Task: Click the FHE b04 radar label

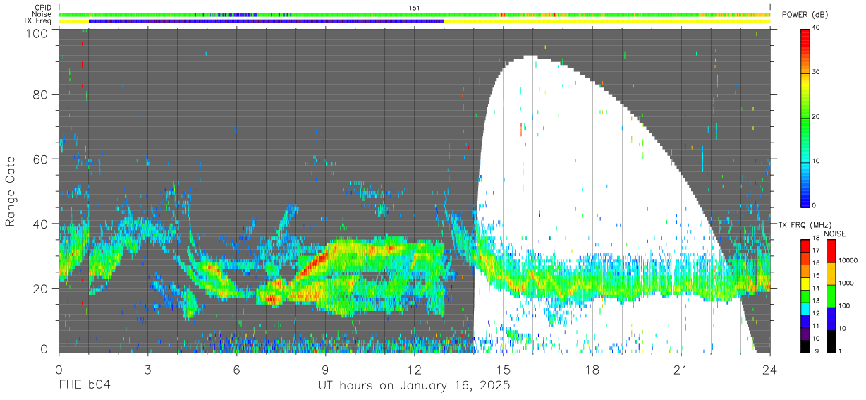Action: coord(84,386)
